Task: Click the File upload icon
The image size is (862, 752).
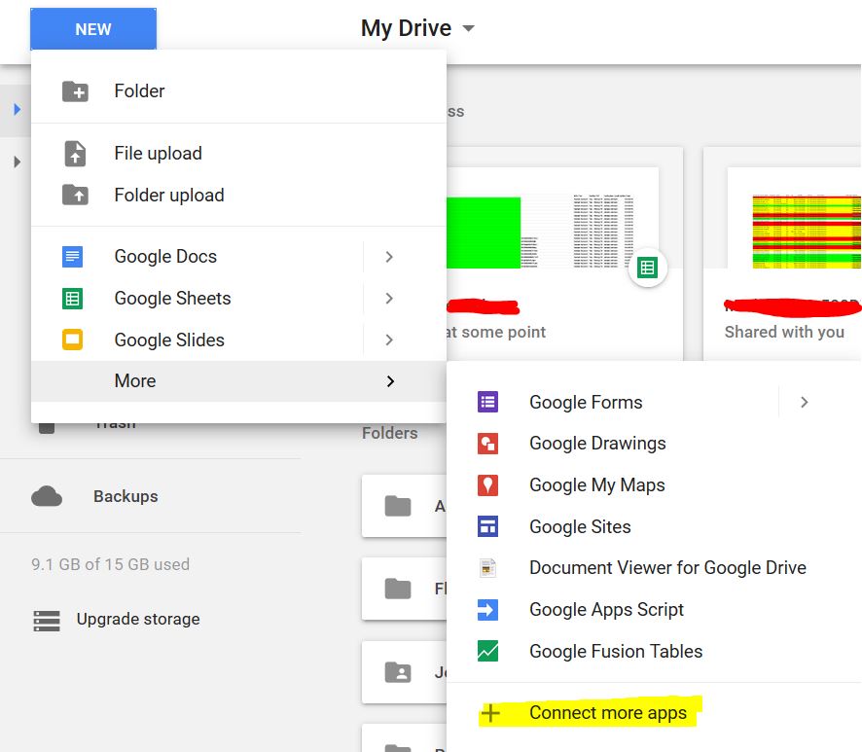Action: click(75, 154)
